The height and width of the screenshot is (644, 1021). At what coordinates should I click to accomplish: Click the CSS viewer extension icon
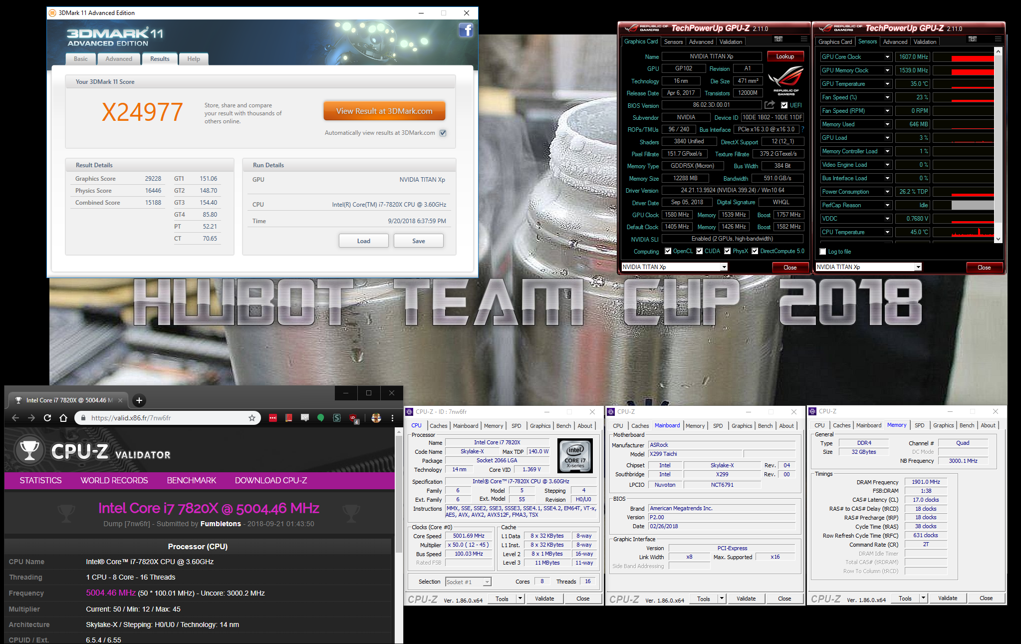[x=305, y=417]
